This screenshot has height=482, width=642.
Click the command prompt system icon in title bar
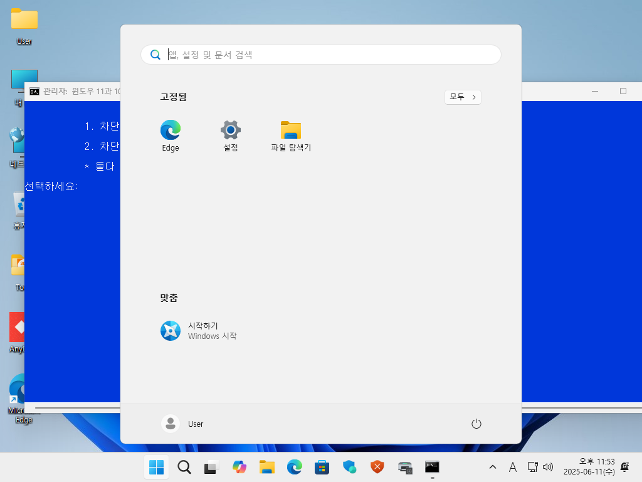34,91
